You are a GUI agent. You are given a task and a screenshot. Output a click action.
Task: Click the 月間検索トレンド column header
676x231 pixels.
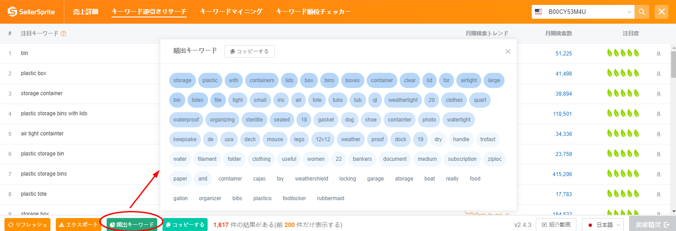pos(487,34)
